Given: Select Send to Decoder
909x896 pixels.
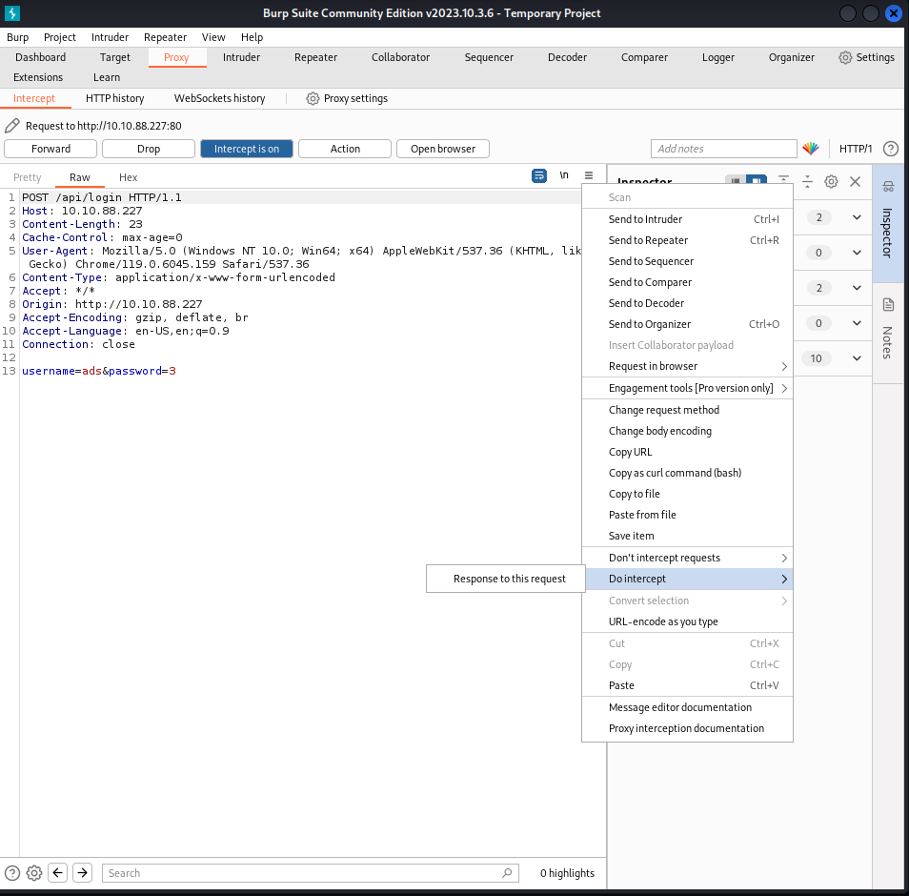Looking at the screenshot, I should (687, 303).
